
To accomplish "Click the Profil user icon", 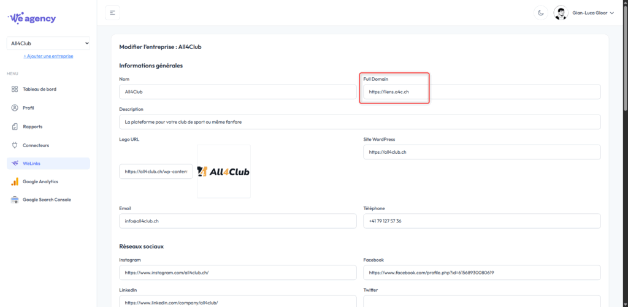I will tap(15, 108).
